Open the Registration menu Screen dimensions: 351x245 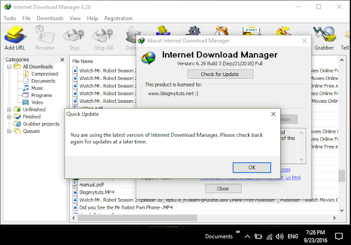click(118, 18)
